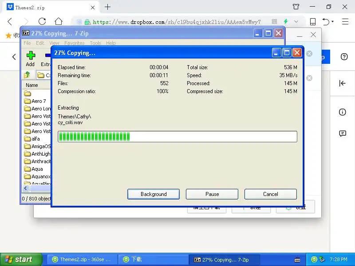
Task: Click the keyboard icon in the taskbar
Action: [x=297, y=260]
